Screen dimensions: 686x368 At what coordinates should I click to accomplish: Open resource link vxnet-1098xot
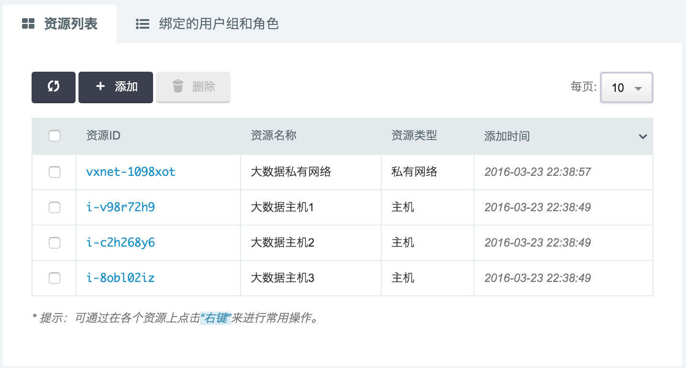click(131, 172)
